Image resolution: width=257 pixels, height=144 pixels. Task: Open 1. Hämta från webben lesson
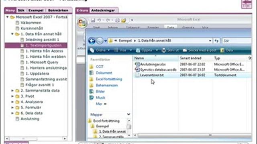click(45, 57)
